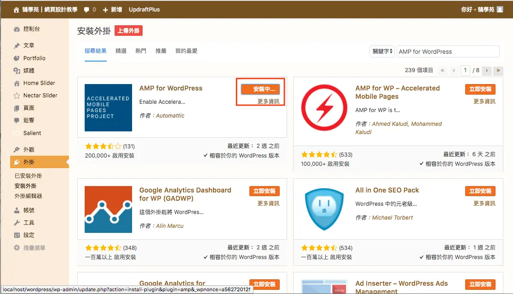Open the comments bubble icon in admin bar
This screenshot has width=513, height=294.
click(x=86, y=10)
